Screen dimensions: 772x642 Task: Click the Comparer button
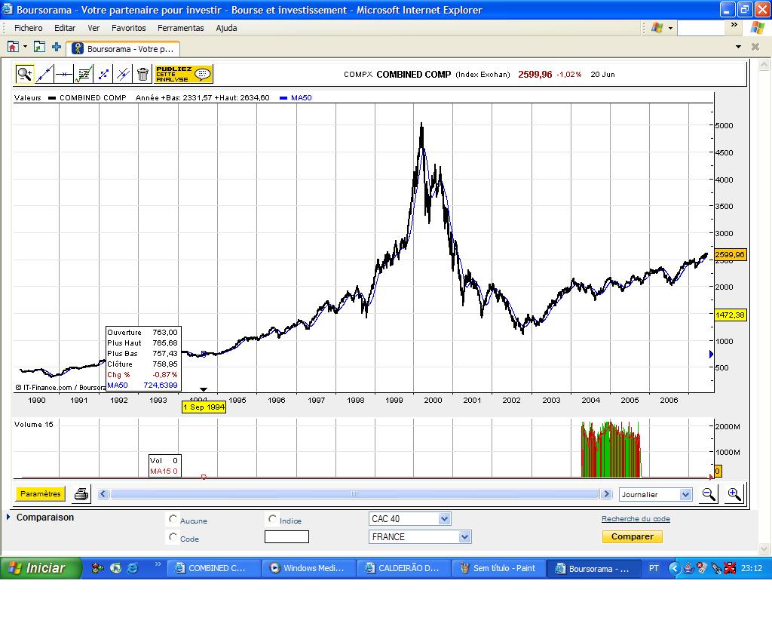pos(632,536)
